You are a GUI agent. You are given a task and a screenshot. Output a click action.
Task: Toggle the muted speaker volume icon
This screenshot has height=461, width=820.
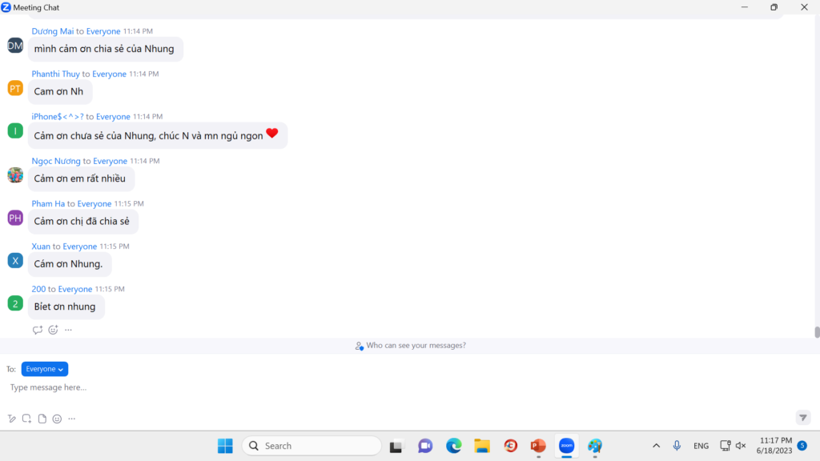click(741, 446)
